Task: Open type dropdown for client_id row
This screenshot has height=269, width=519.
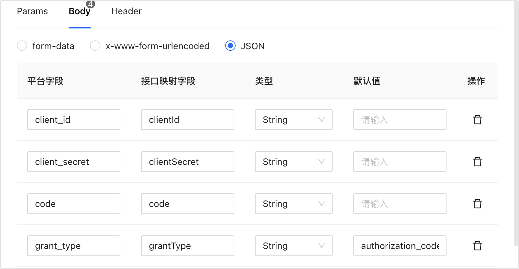Action: click(293, 120)
